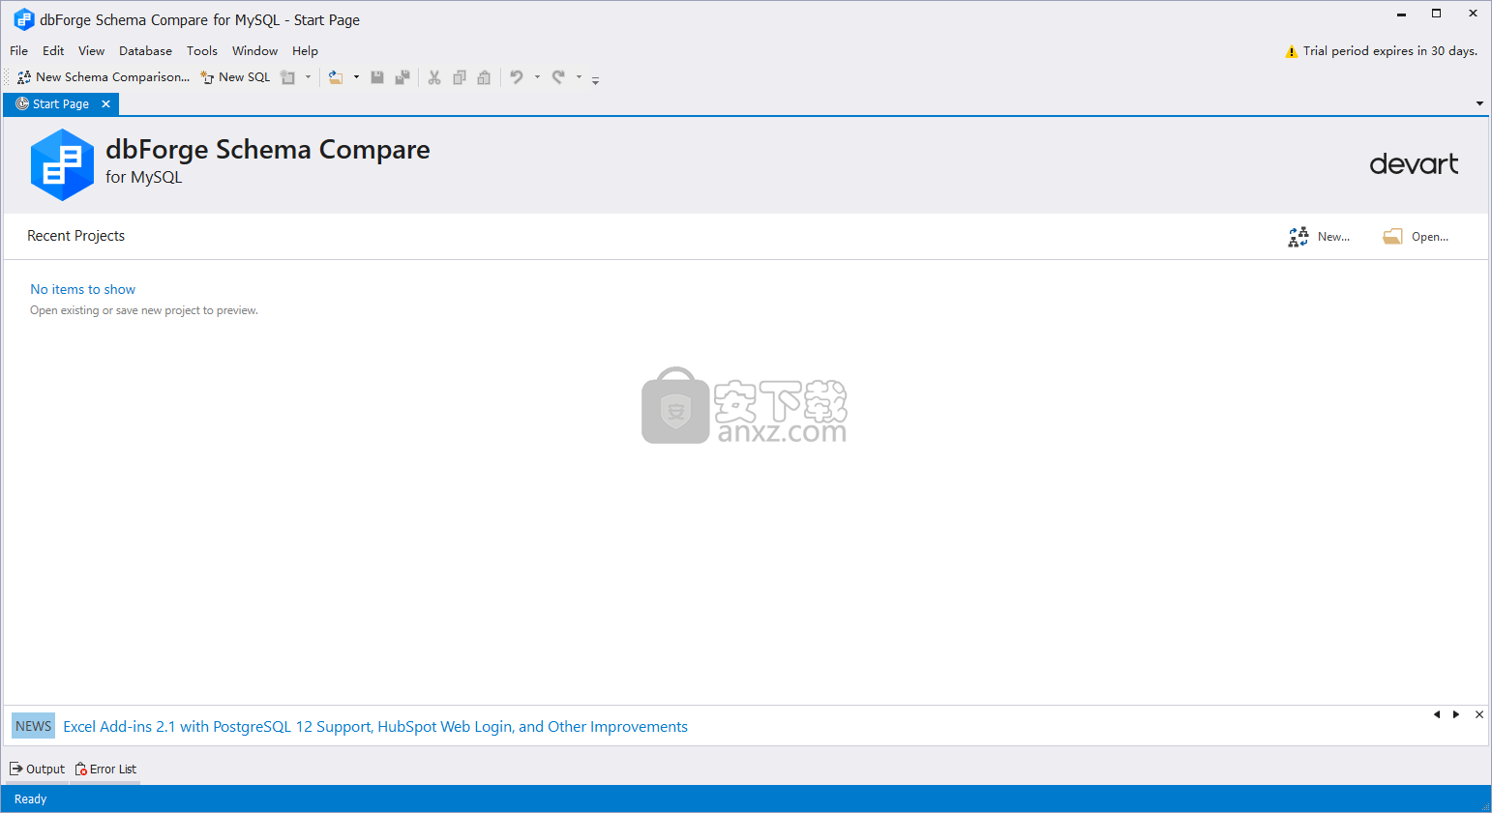
Task: Click the new document icon after New SQL
Action: pos(288,77)
